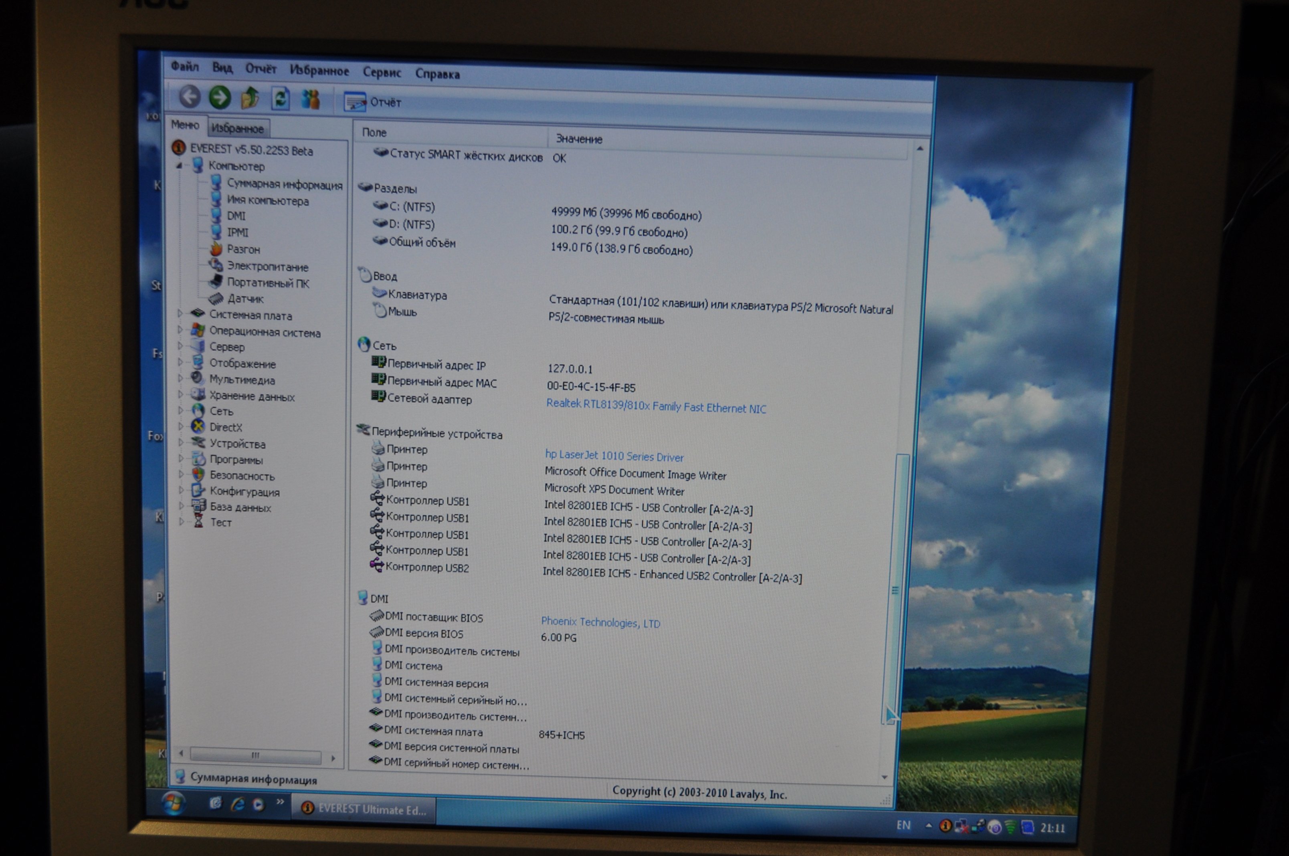Image resolution: width=1289 pixels, height=856 pixels.
Task: Click the Поле column header
Action: 450,133
